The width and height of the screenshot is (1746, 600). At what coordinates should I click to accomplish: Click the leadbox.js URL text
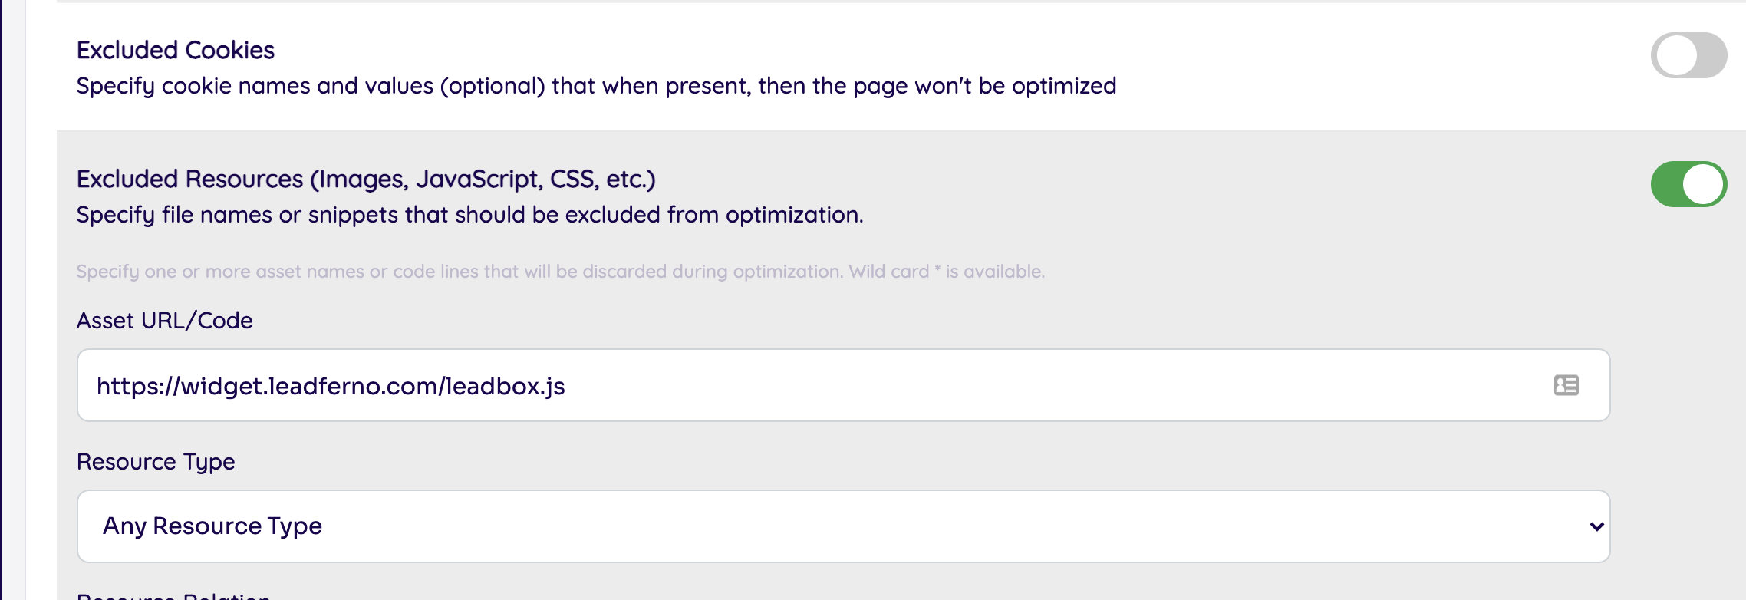coord(331,386)
